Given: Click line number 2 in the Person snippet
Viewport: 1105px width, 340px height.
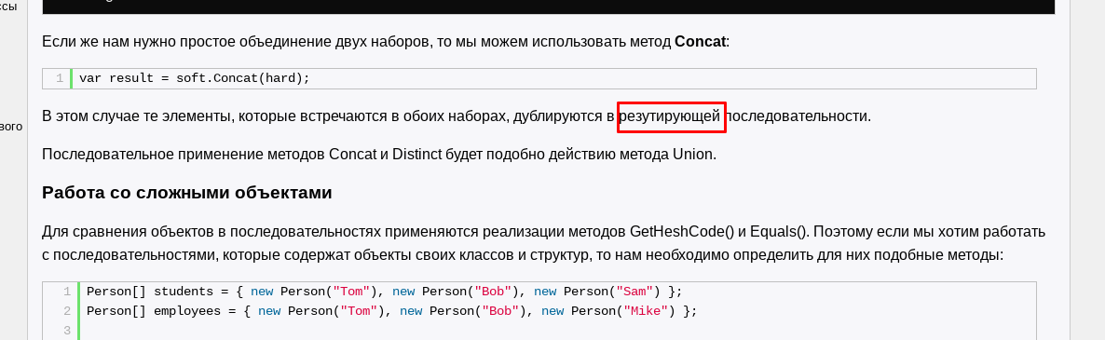Looking at the screenshot, I should point(67,311).
